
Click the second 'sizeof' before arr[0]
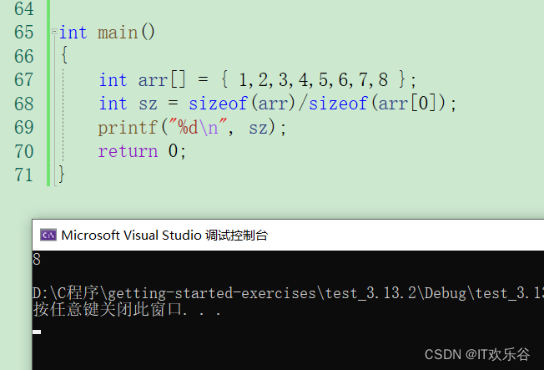coord(338,104)
